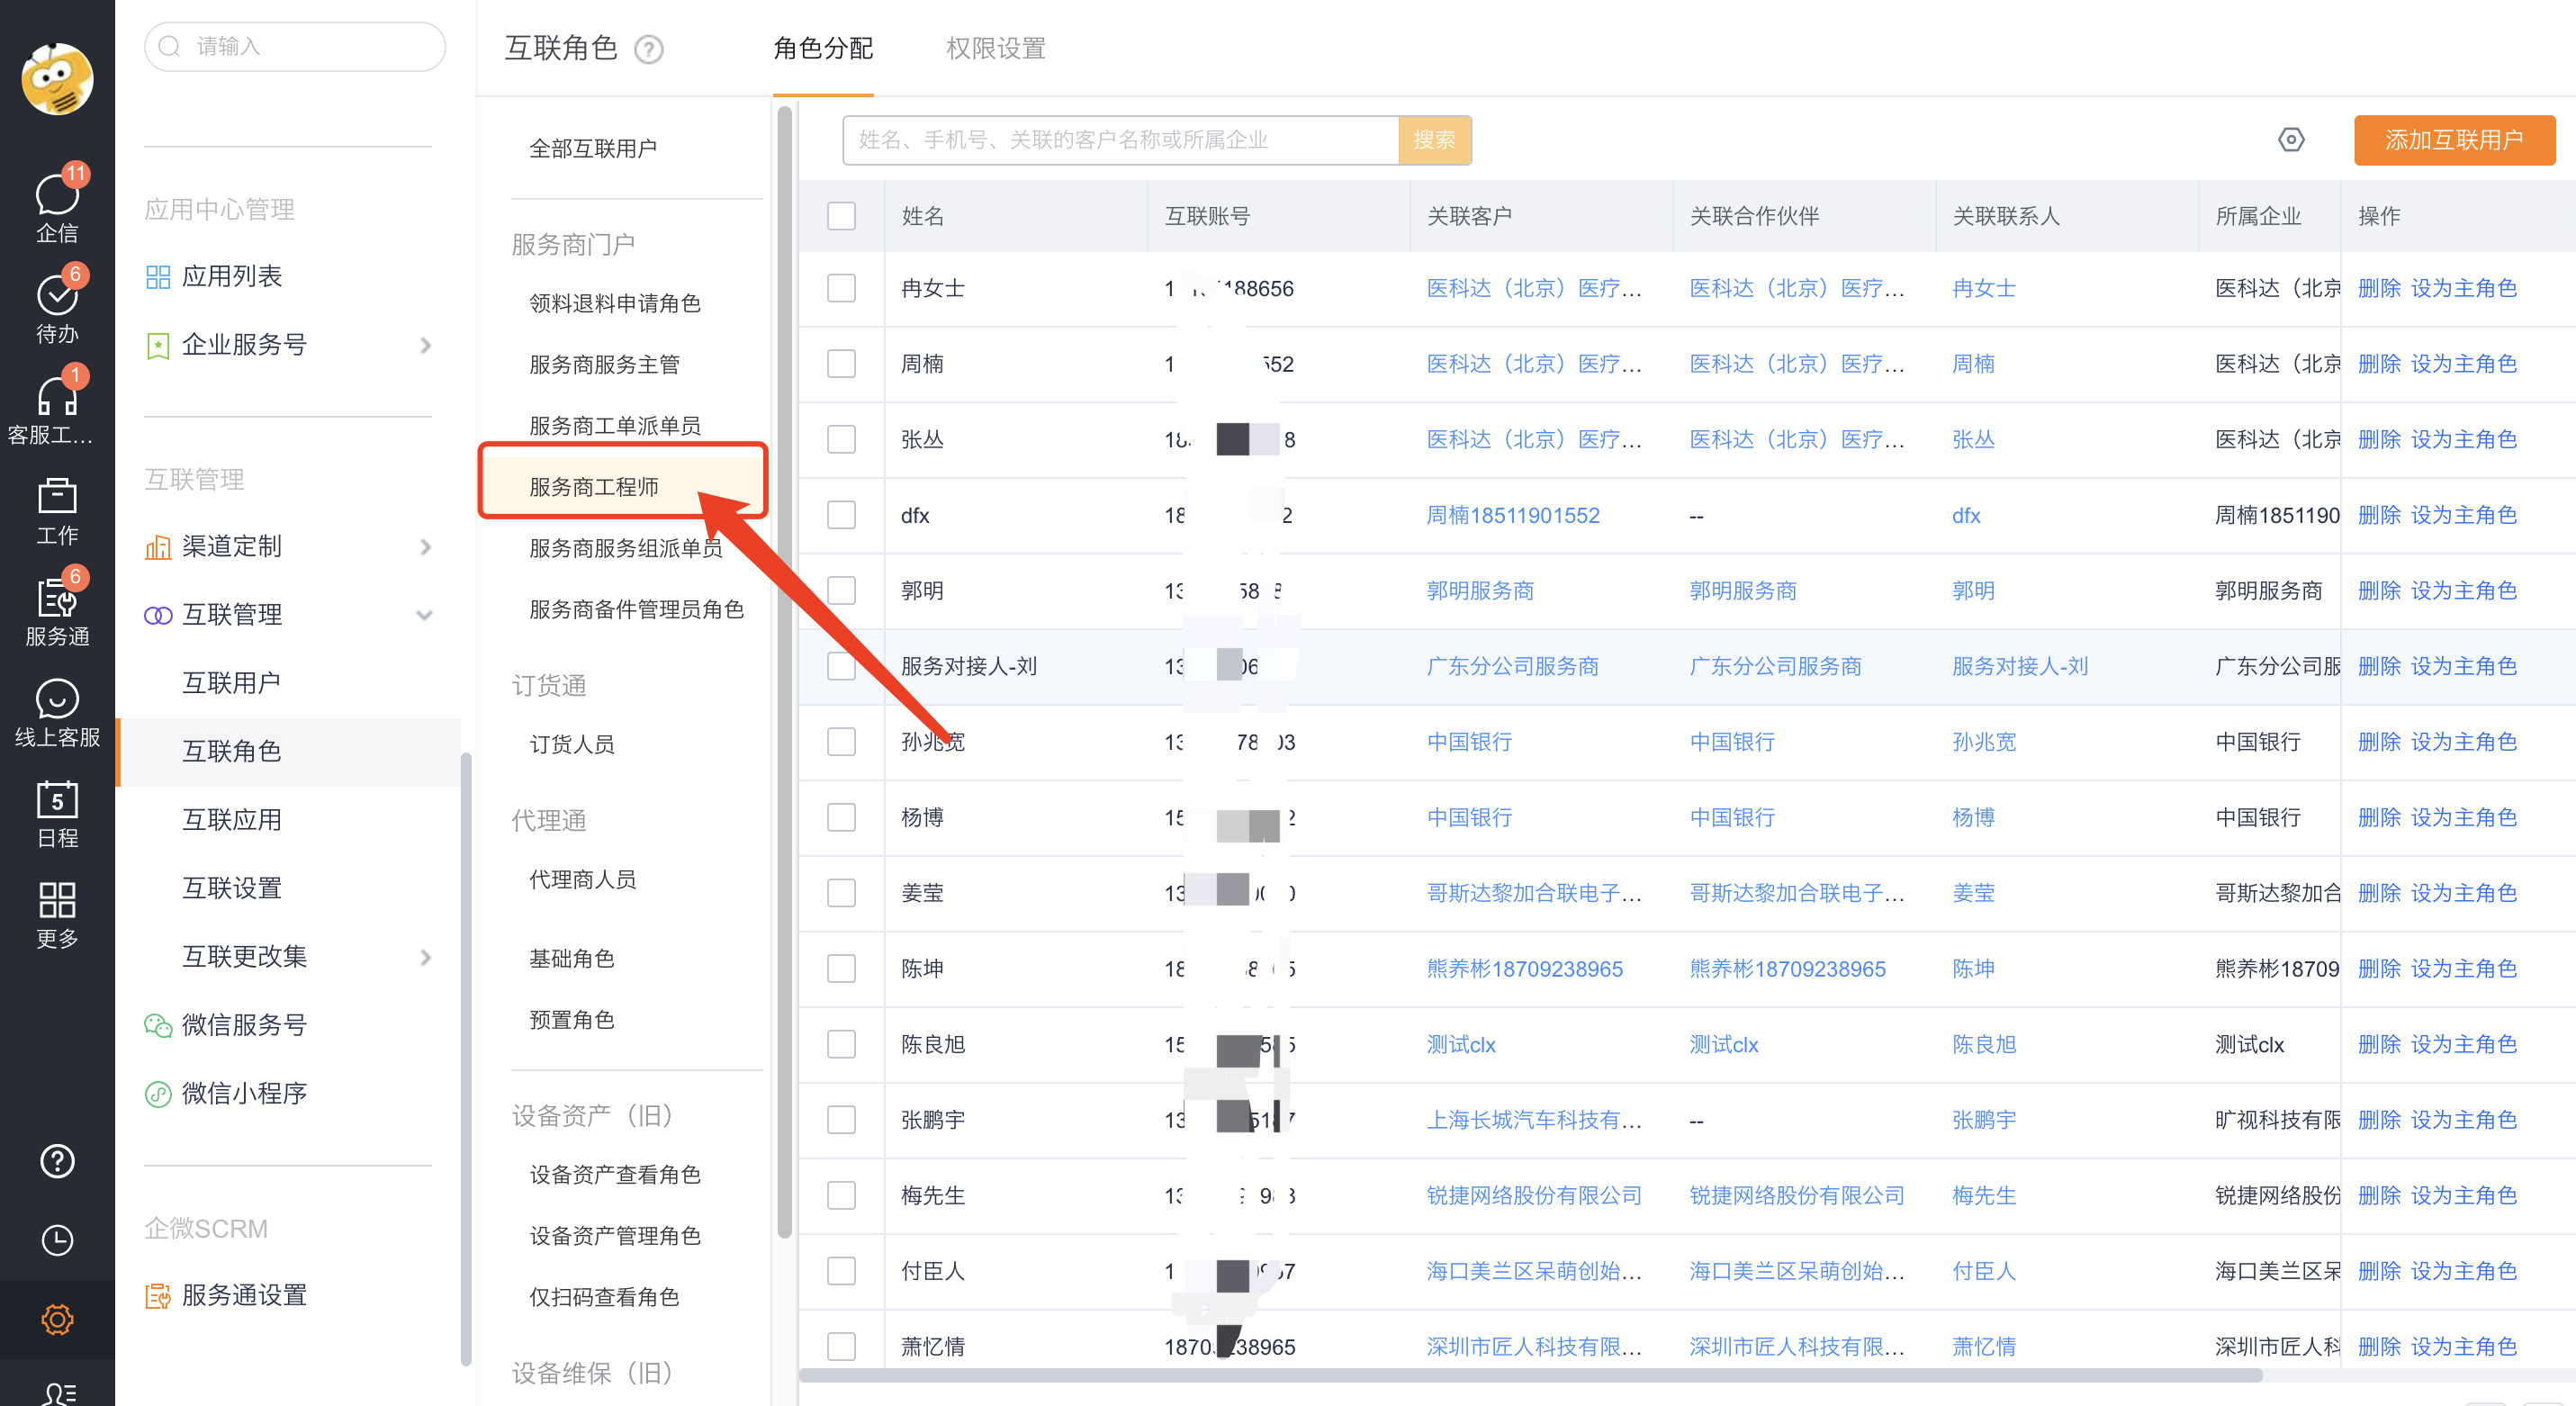Check the row for 周楠
The image size is (2576, 1406).
pyautogui.click(x=841, y=364)
